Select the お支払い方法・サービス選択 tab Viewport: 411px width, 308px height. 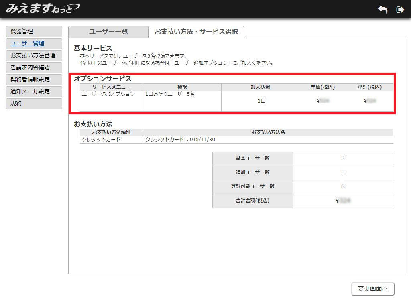196,32
